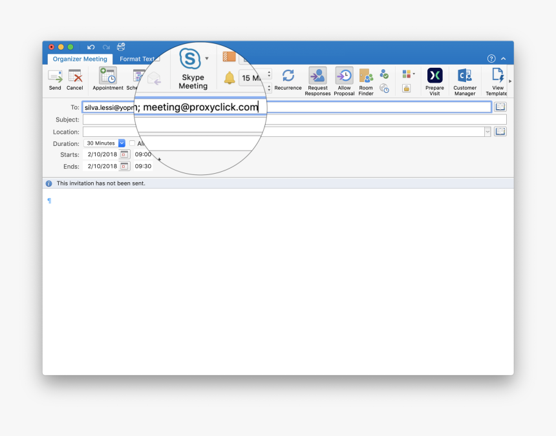
Task: Collapse the ribbon with the chevron
Action: tap(504, 58)
